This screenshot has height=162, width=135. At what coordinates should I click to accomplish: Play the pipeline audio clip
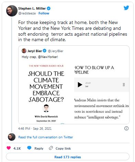pos(80,85)
